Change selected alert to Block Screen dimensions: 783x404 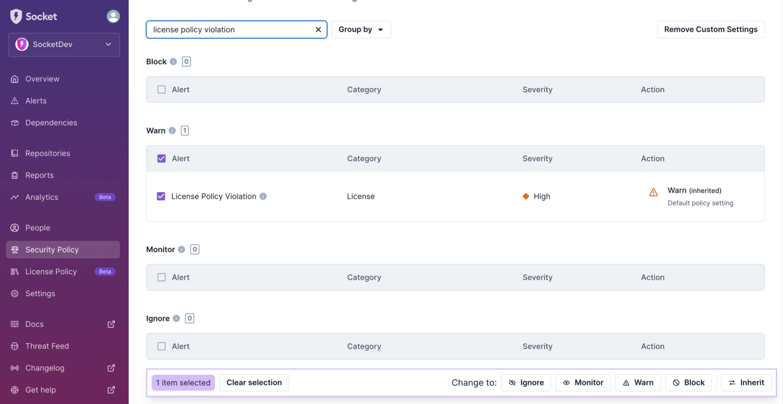tap(689, 382)
